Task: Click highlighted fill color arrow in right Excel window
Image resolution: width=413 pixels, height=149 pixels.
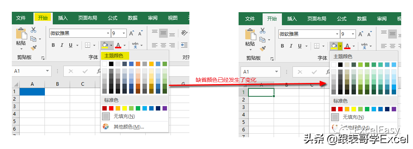Action: tap(340, 46)
